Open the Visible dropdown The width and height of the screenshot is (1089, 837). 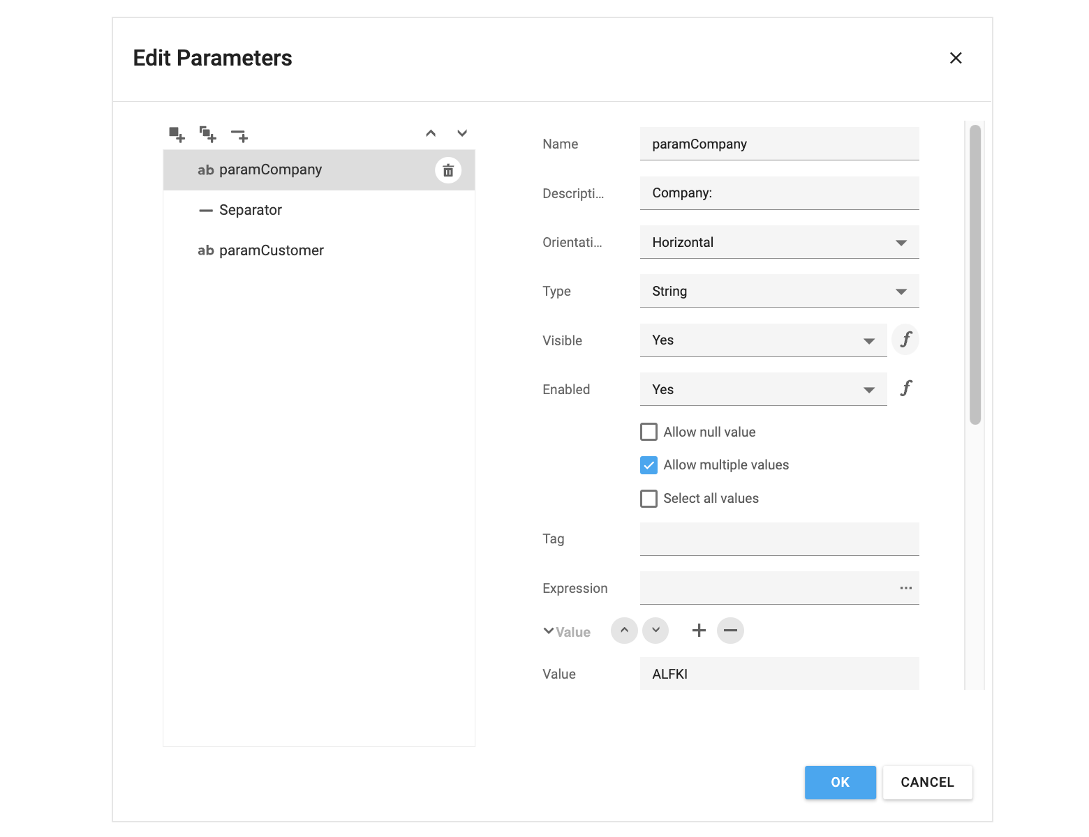coord(763,340)
